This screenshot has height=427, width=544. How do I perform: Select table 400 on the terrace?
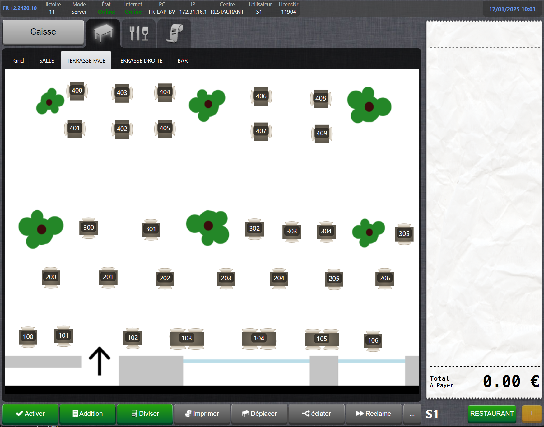[x=77, y=91]
